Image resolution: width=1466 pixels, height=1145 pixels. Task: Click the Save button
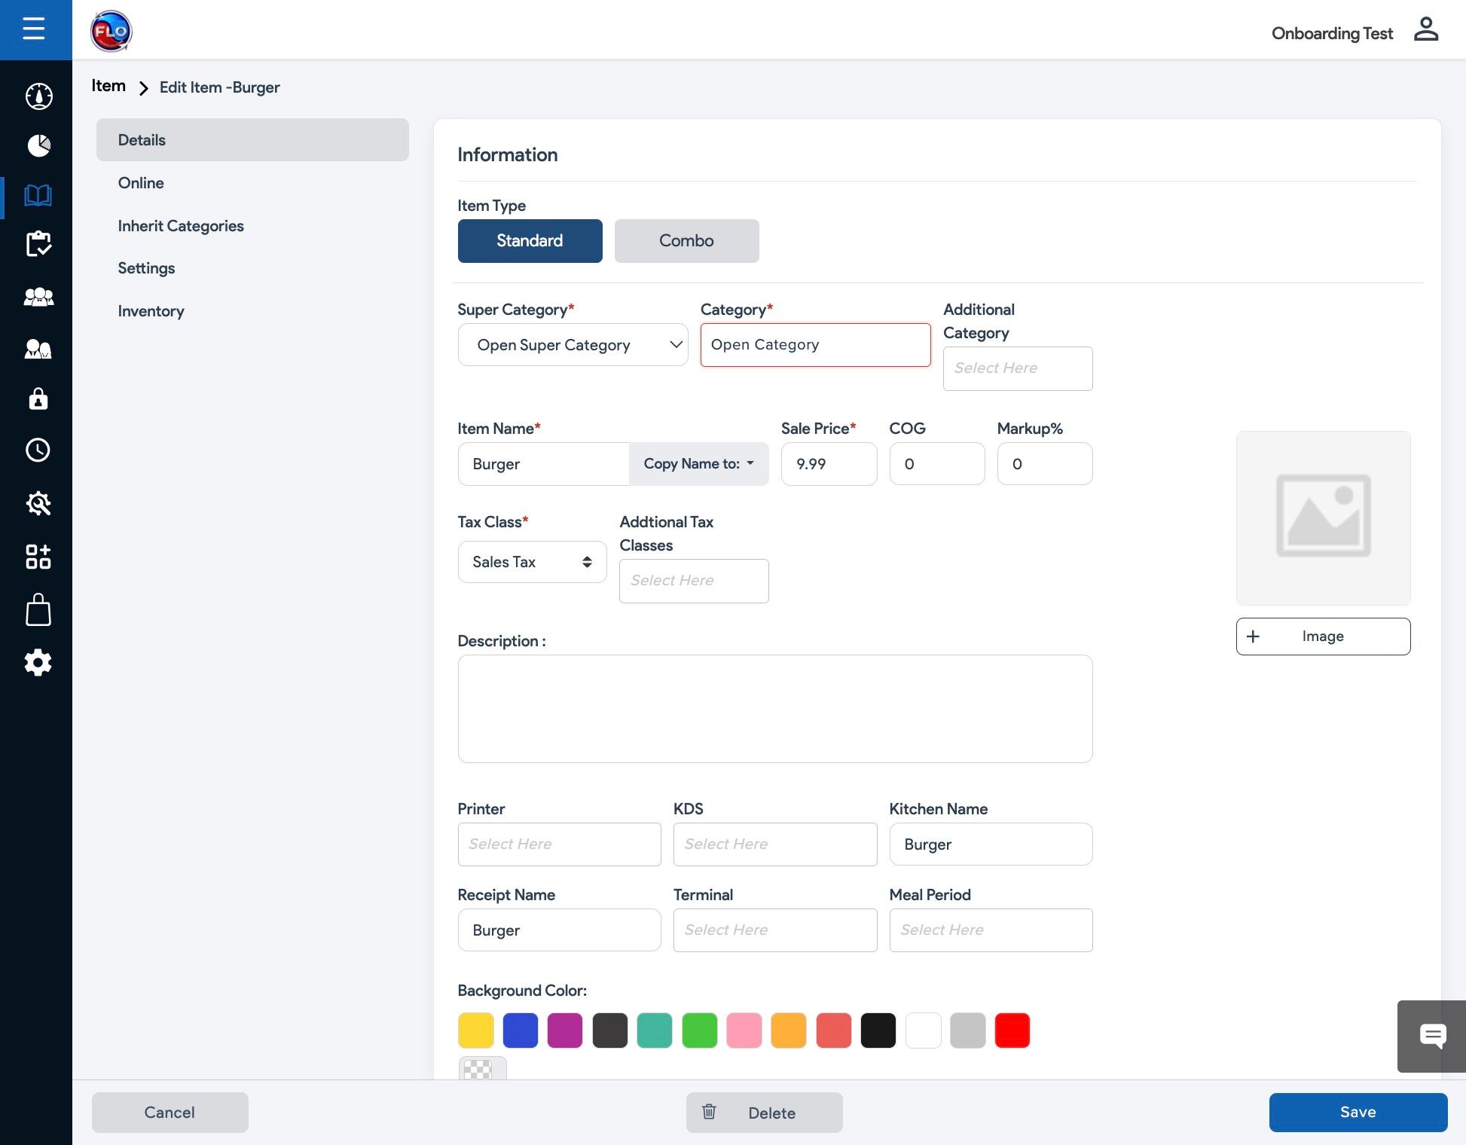(x=1358, y=1113)
